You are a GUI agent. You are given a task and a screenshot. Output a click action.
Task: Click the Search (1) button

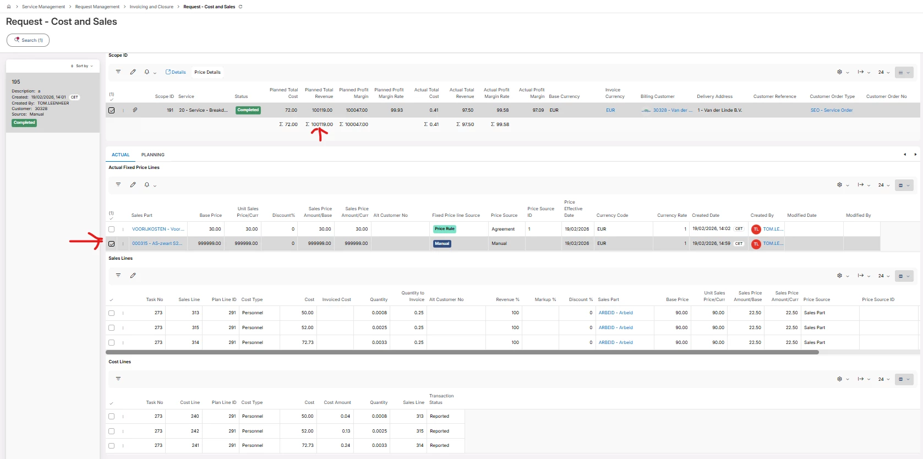[28, 40]
